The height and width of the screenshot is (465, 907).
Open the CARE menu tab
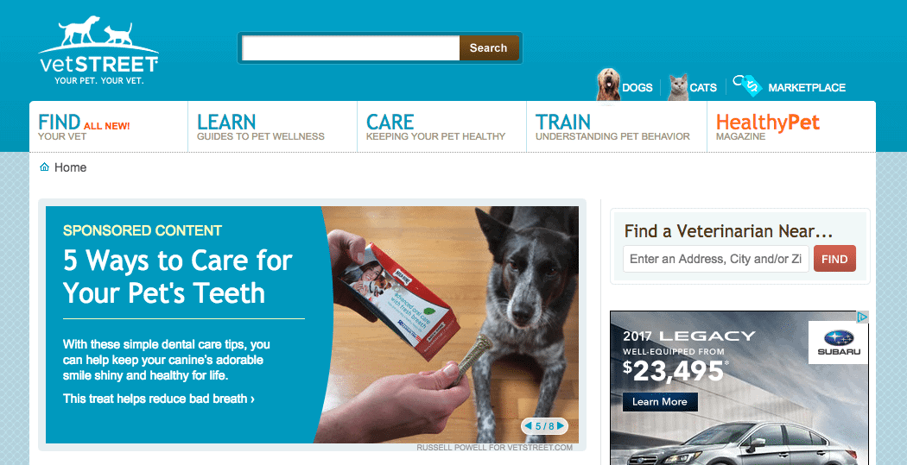(x=442, y=127)
